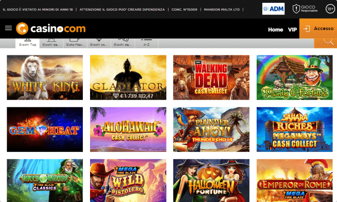Open the ADM badge link
This screenshot has width=337, height=202.
click(x=273, y=9)
